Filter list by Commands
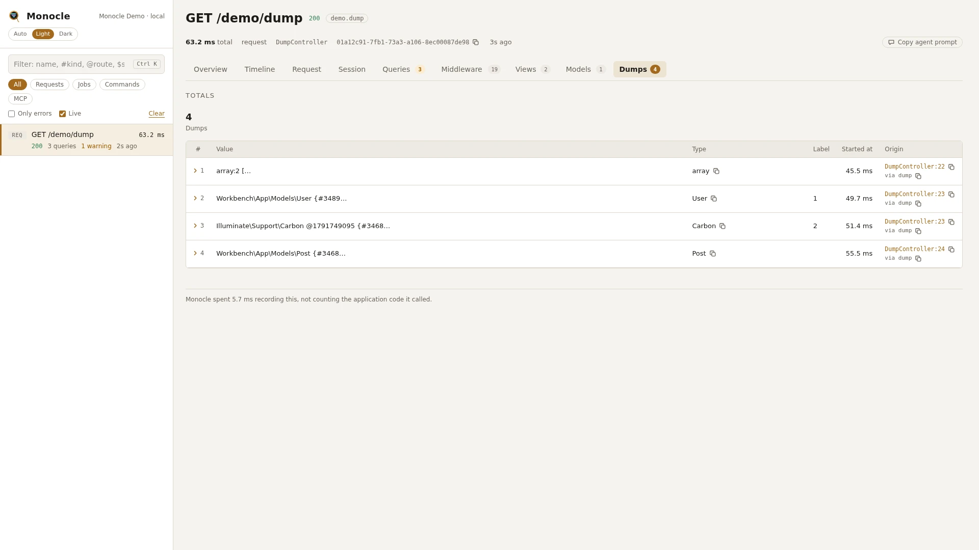The width and height of the screenshot is (979, 550). pyautogui.click(x=122, y=85)
